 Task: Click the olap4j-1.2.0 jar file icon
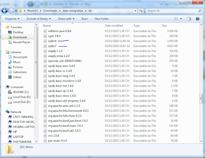click(45, 51)
